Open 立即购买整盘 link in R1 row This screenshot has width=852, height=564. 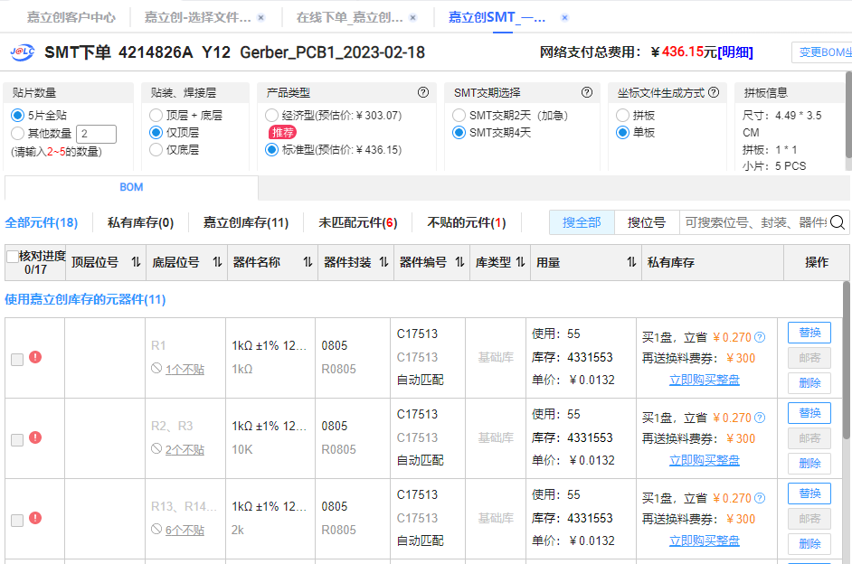tap(705, 380)
